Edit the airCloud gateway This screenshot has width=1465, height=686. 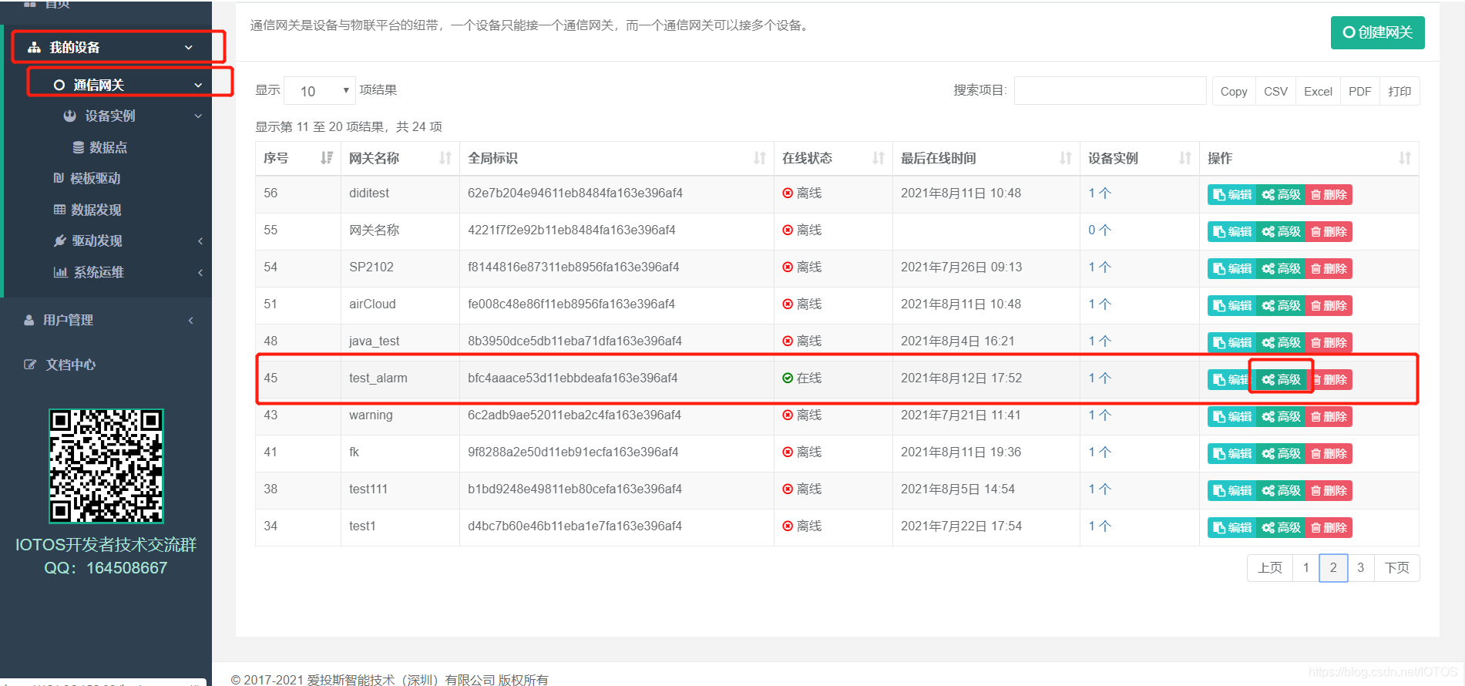pos(1231,306)
